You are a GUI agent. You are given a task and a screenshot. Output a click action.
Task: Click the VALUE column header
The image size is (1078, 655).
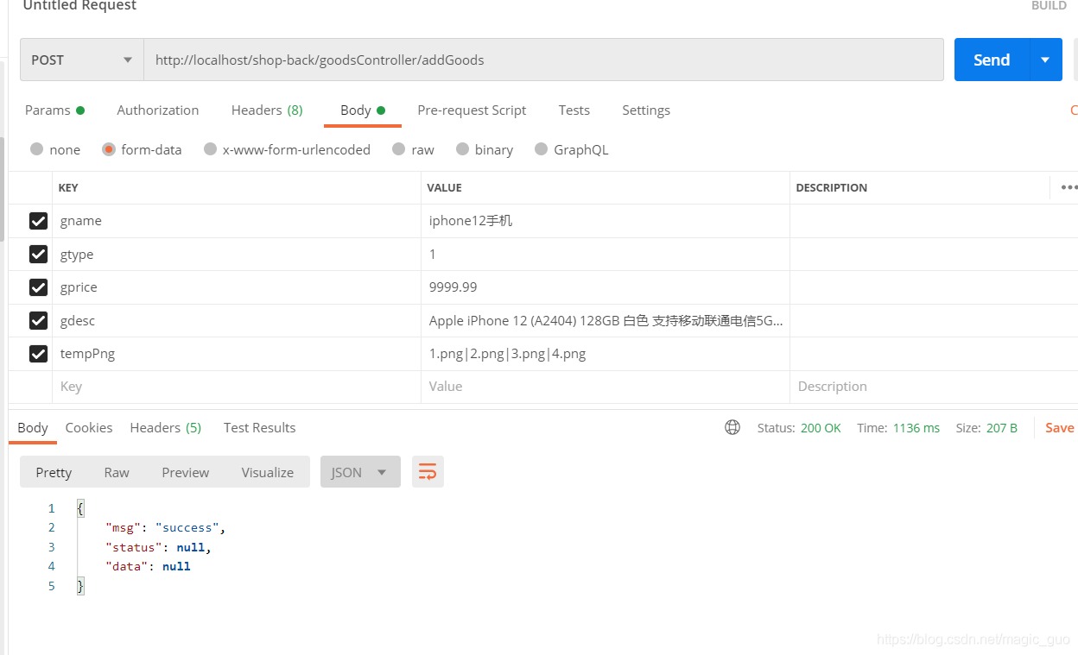point(444,187)
